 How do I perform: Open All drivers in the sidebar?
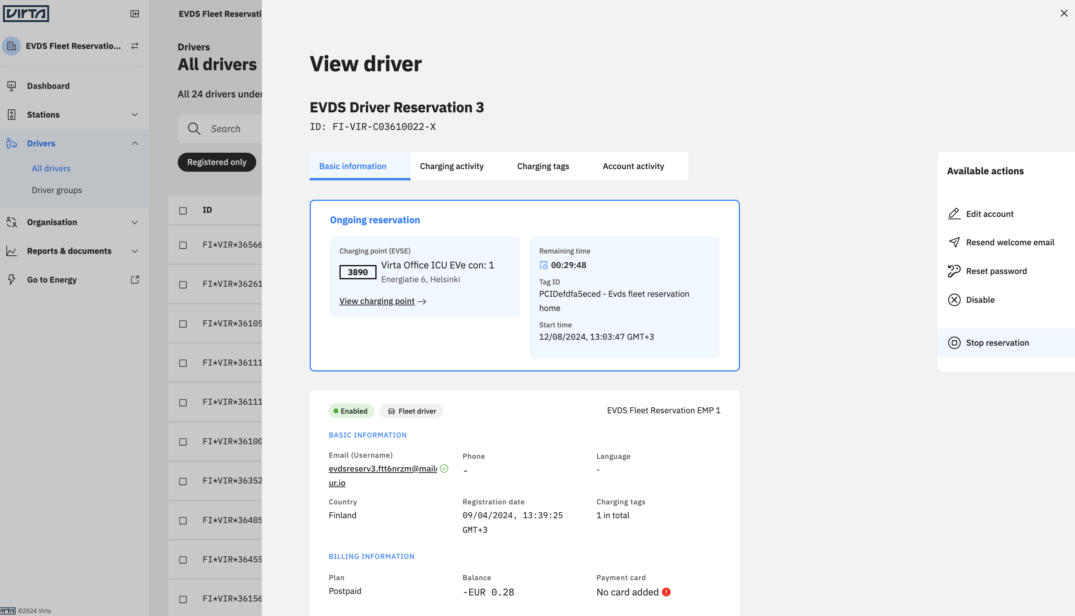(x=51, y=168)
